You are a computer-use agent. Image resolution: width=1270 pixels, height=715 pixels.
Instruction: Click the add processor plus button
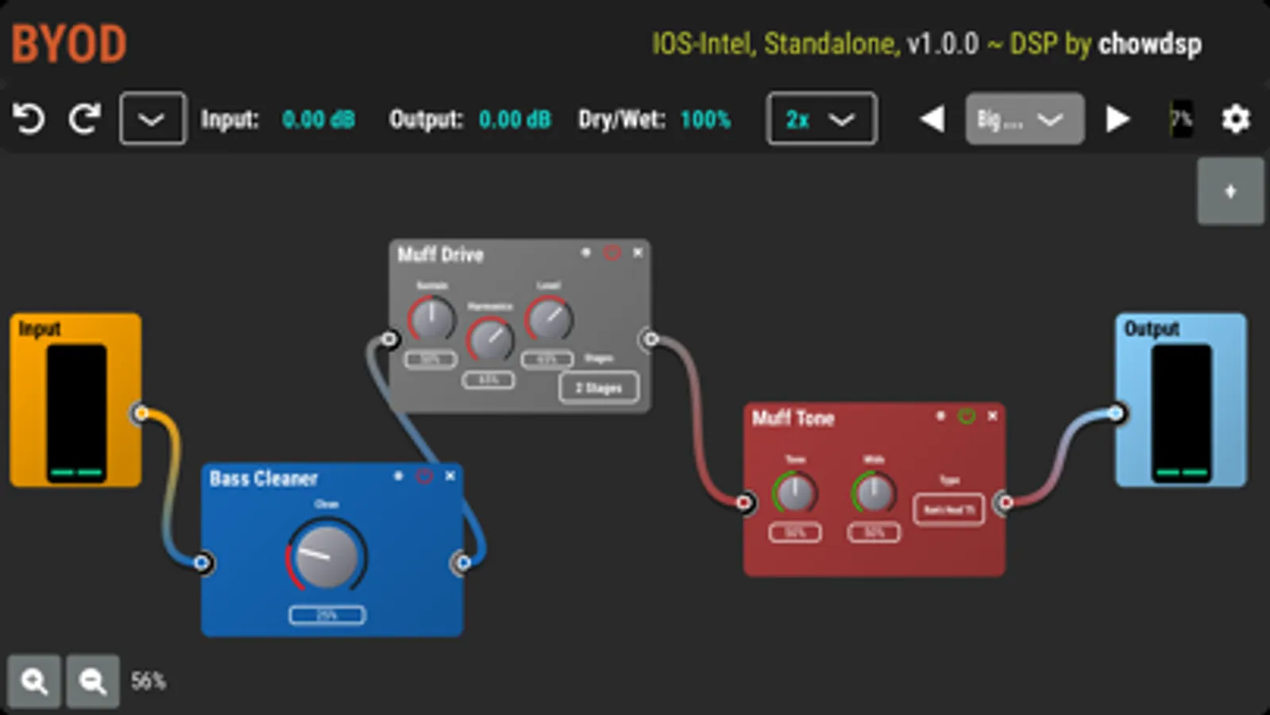click(x=1230, y=191)
